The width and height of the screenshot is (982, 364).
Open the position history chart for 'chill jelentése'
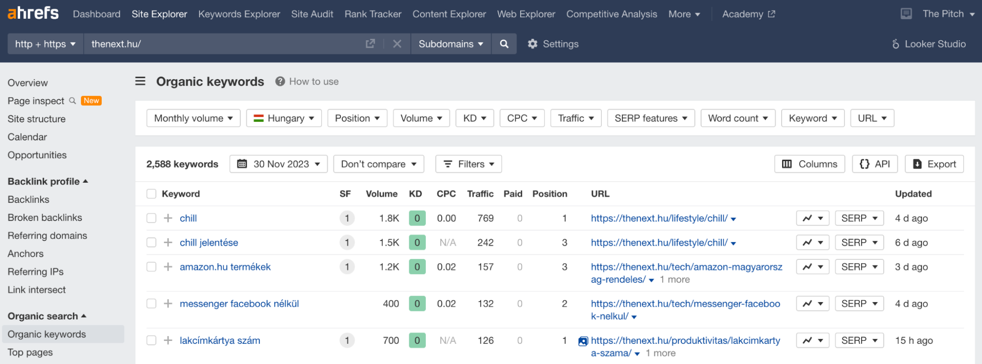point(813,243)
